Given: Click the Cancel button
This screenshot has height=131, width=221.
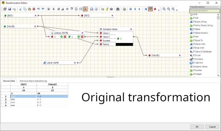Looking at the screenshot, I should (x=212, y=127).
